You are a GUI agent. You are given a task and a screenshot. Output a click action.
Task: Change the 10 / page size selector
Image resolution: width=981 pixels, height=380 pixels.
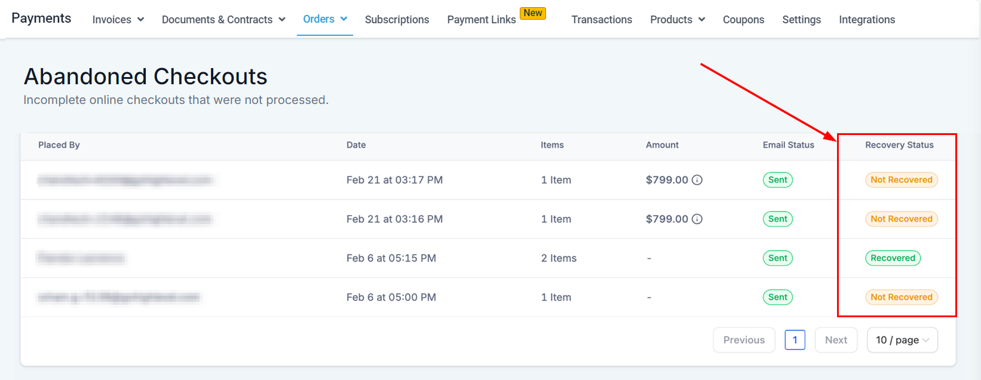[902, 340]
